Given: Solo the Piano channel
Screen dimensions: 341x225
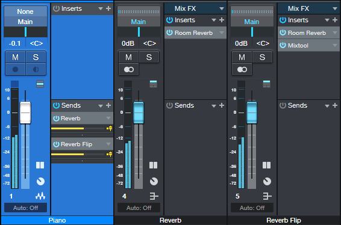Looking at the screenshot, I should 36,57.
